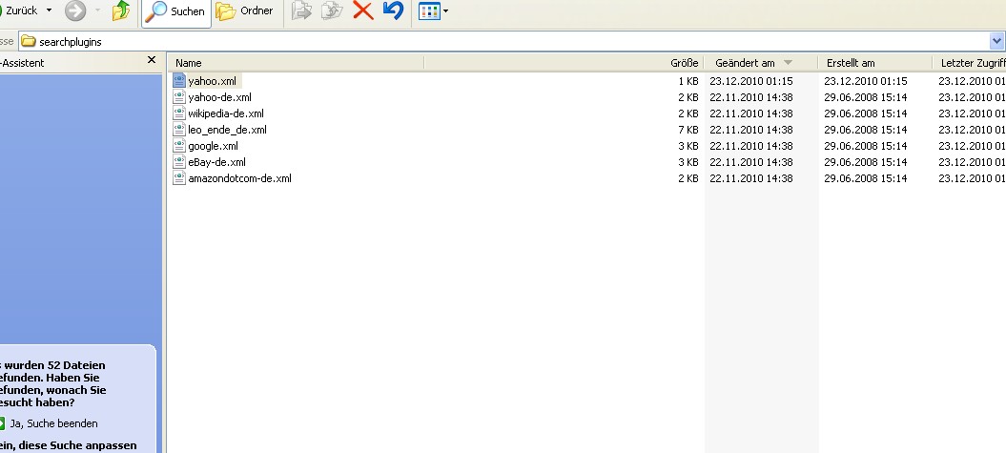1006x453 pixels.
Task: Click the amazondotcom-de.xml file name
Action: 240,178
